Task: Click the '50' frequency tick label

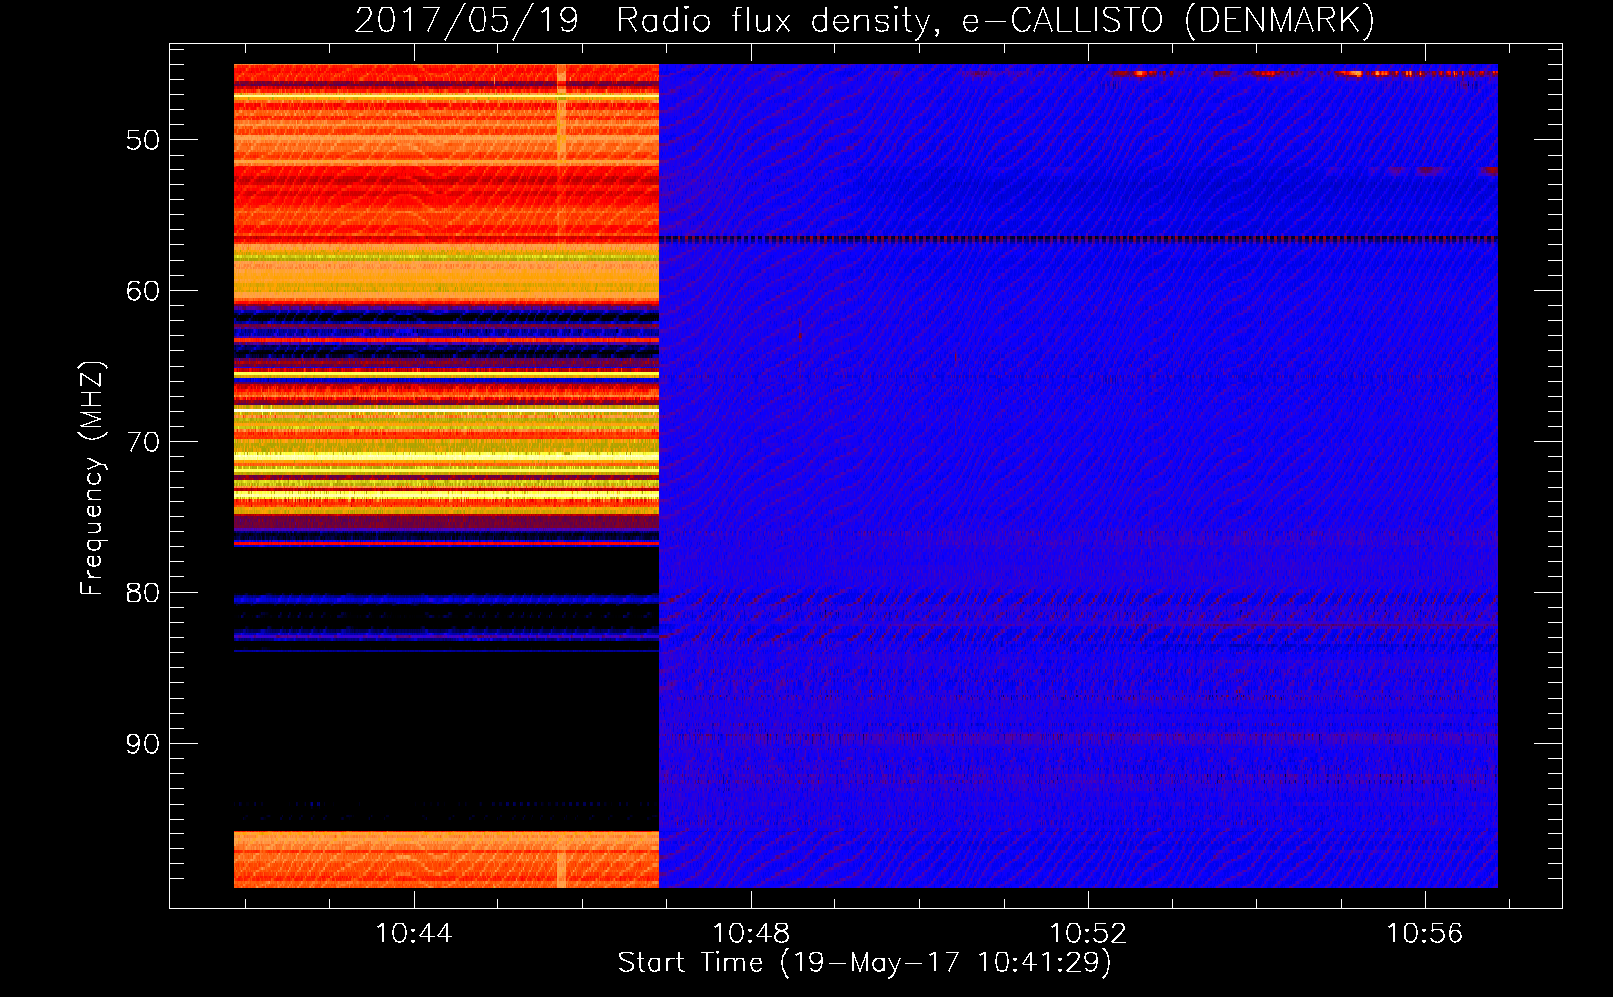Action: click(143, 140)
